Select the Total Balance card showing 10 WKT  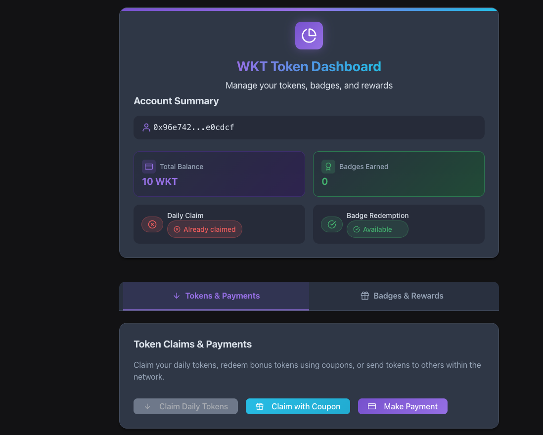click(219, 174)
